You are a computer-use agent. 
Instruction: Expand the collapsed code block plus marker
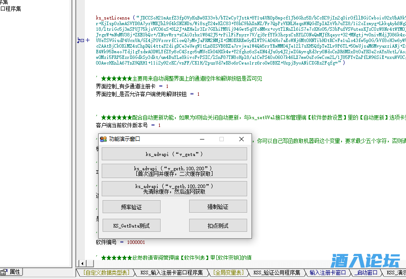[88, 40]
